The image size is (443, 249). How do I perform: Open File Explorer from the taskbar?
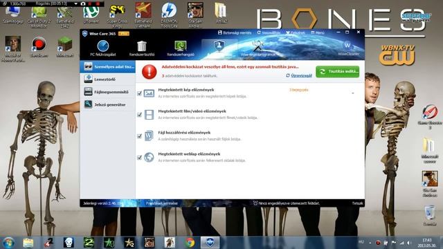28,243
